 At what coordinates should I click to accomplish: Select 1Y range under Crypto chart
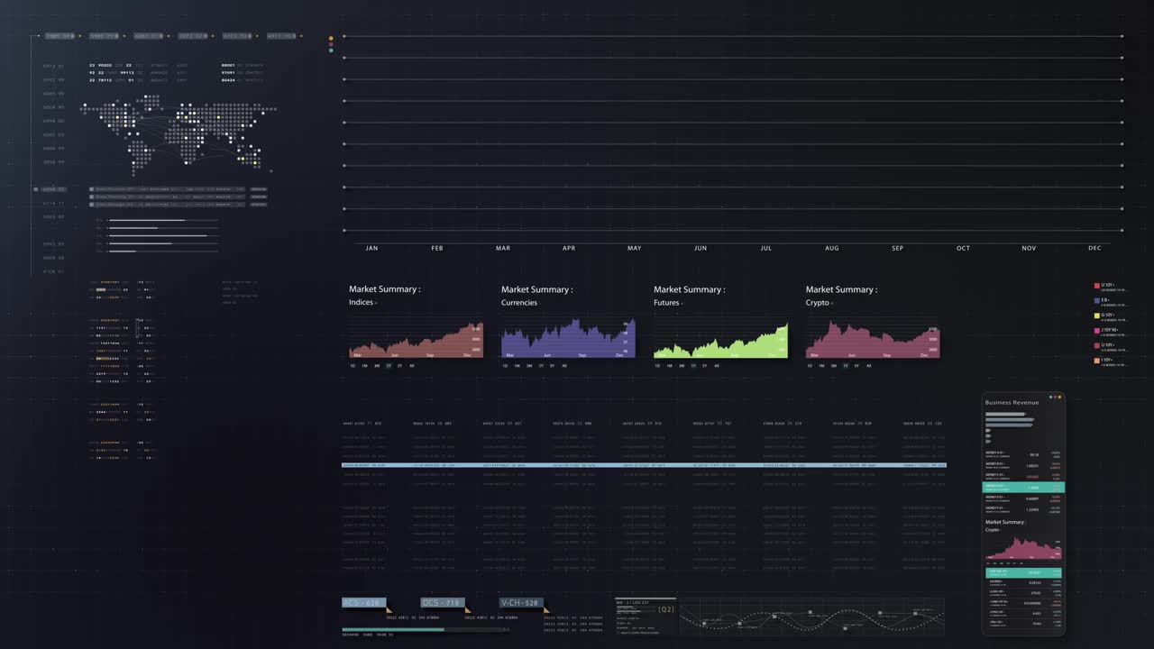[845, 366]
